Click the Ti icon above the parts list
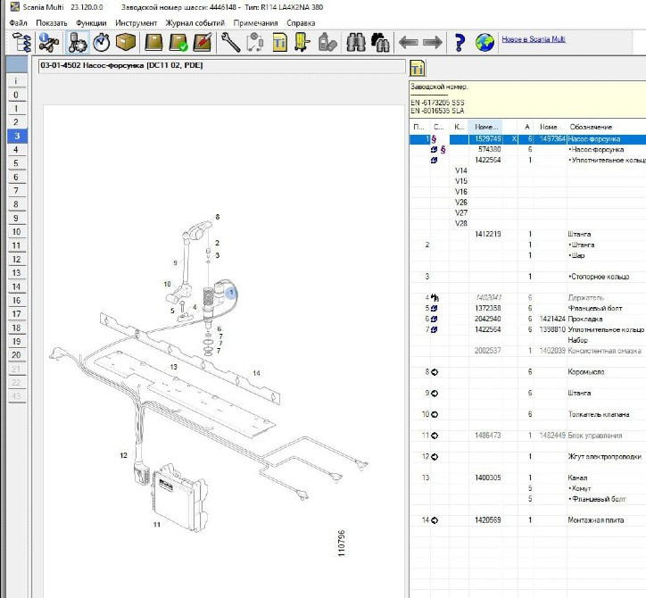Image resolution: width=646 pixels, height=598 pixels. (418, 69)
